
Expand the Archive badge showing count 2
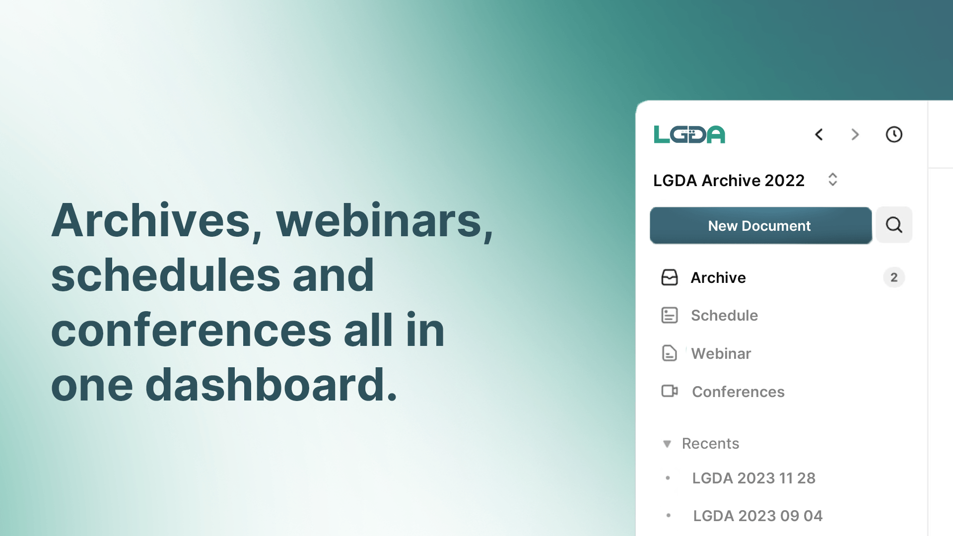[893, 277]
